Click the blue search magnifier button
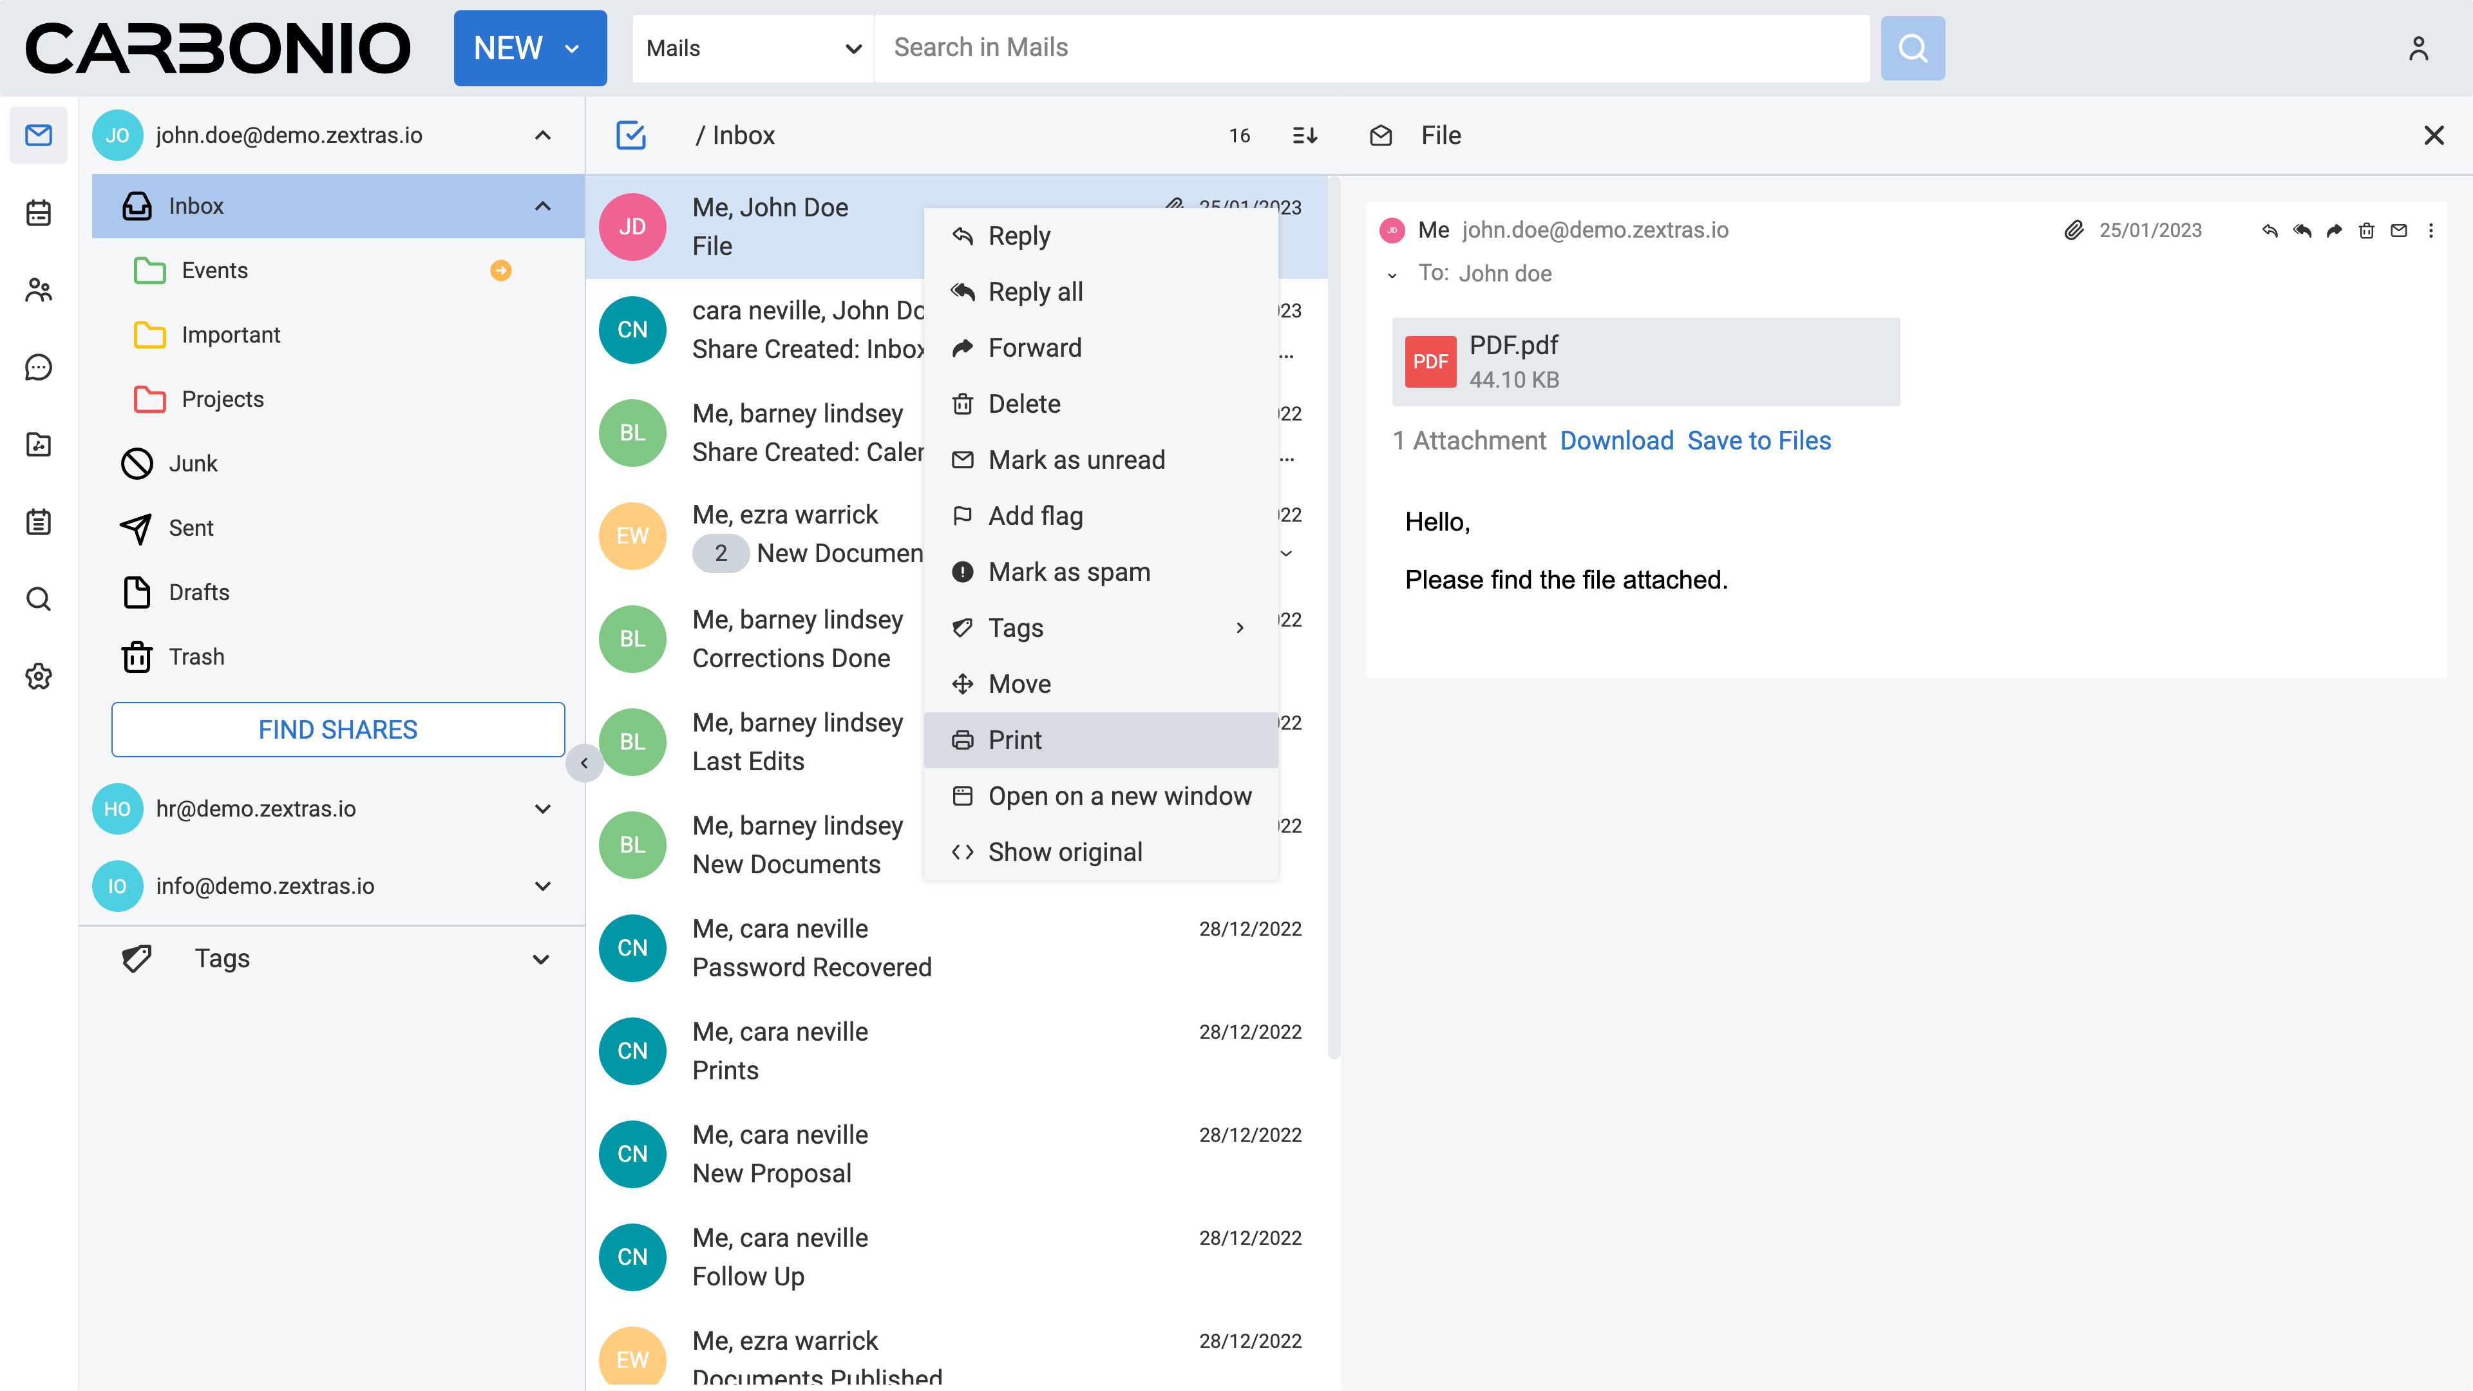This screenshot has height=1391, width=2473. coord(1911,48)
